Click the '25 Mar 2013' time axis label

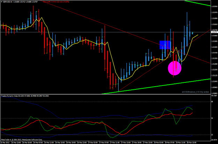[x=5, y=143]
